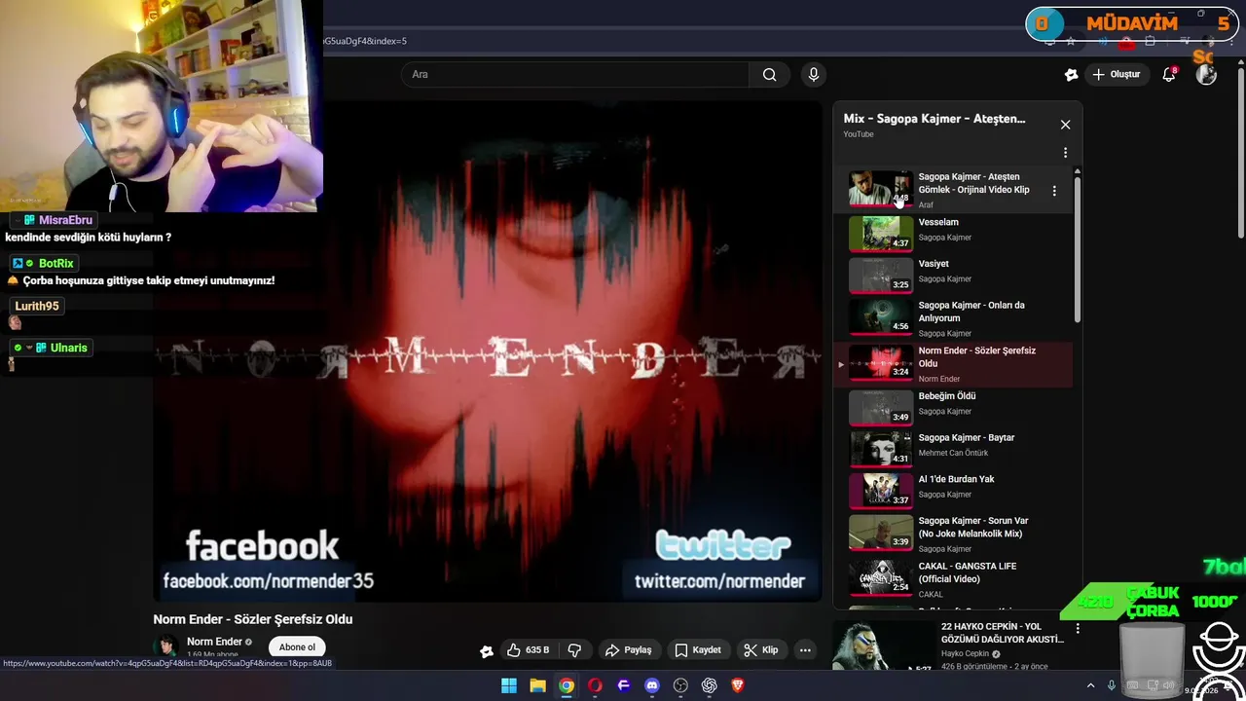Screen dimensions: 1246x701
Task: Open options menu for Ateşten Gömlek playlist item
Action: 1053,191
